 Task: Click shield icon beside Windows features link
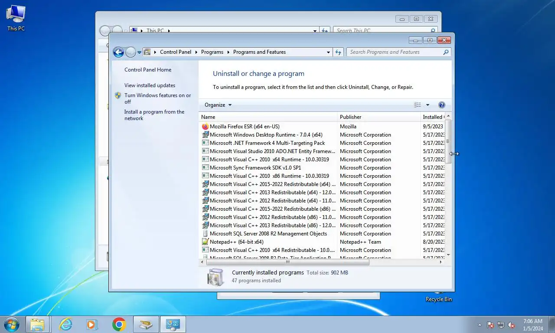pyautogui.click(x=118, y=95)
